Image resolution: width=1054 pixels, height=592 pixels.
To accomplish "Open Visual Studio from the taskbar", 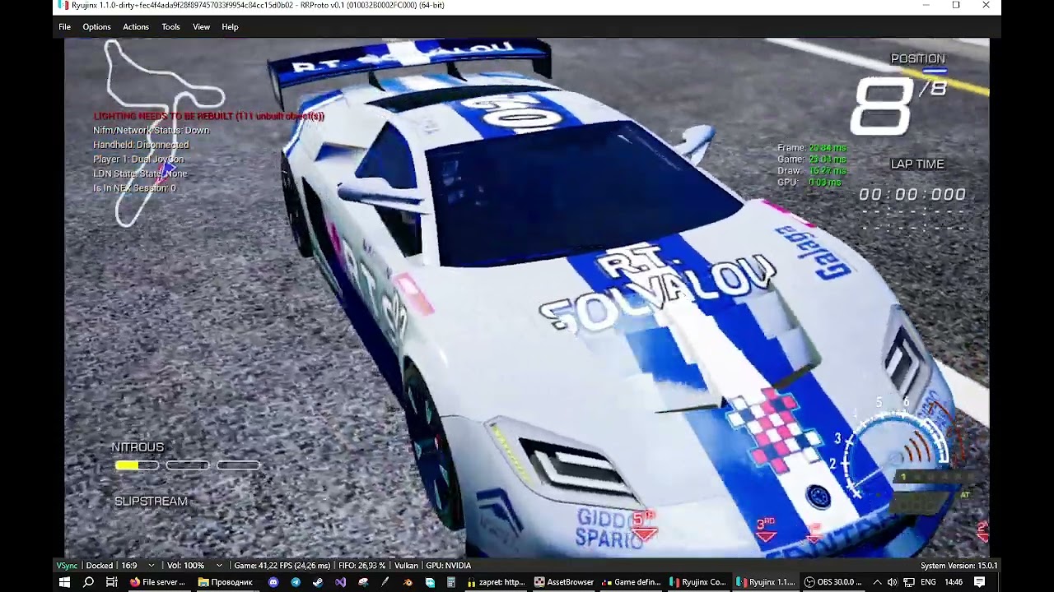I will coord(341,582).
